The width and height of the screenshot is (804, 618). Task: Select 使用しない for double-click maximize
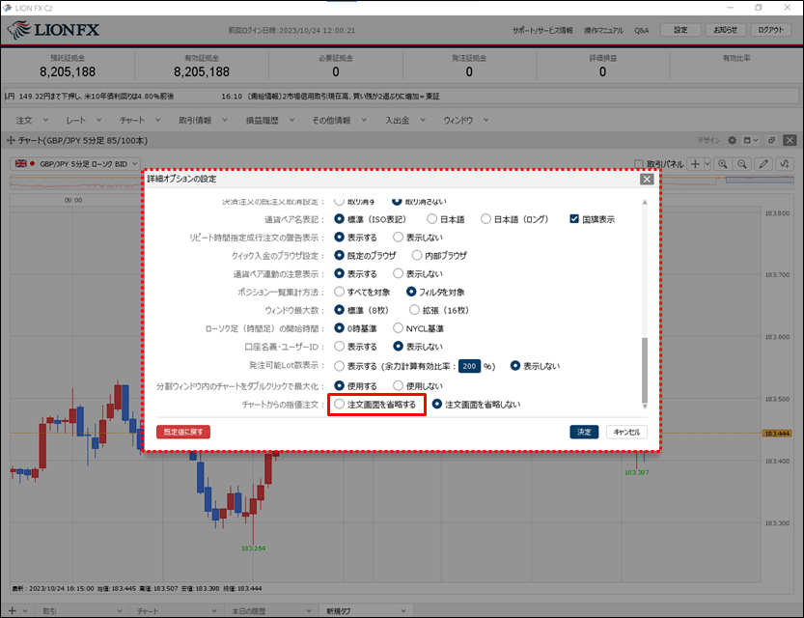(x=398, y=385)
